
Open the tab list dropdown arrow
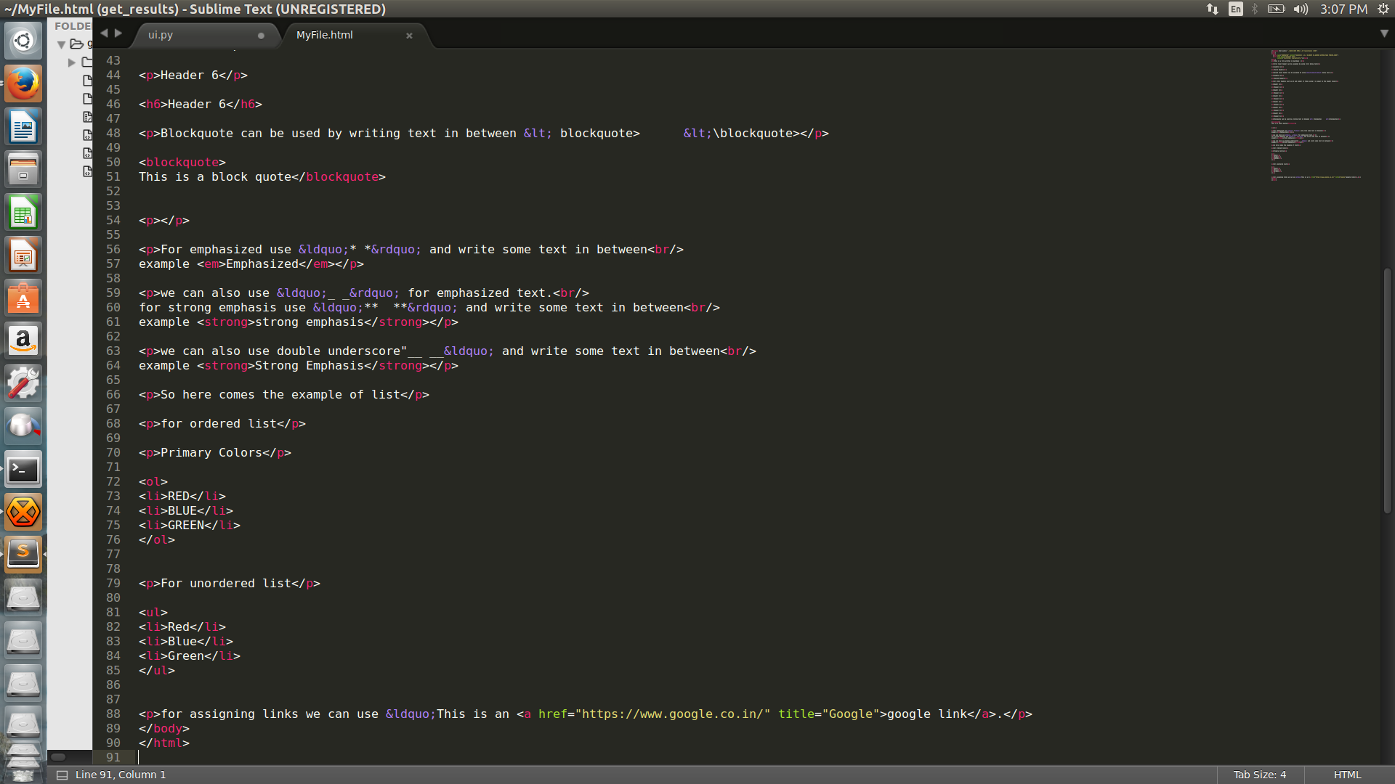(x=1384, y=33)
